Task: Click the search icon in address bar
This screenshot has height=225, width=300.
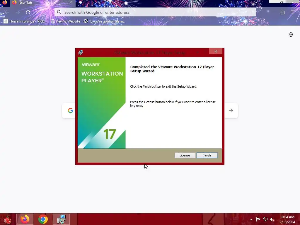Action: [x=59, y=12]
